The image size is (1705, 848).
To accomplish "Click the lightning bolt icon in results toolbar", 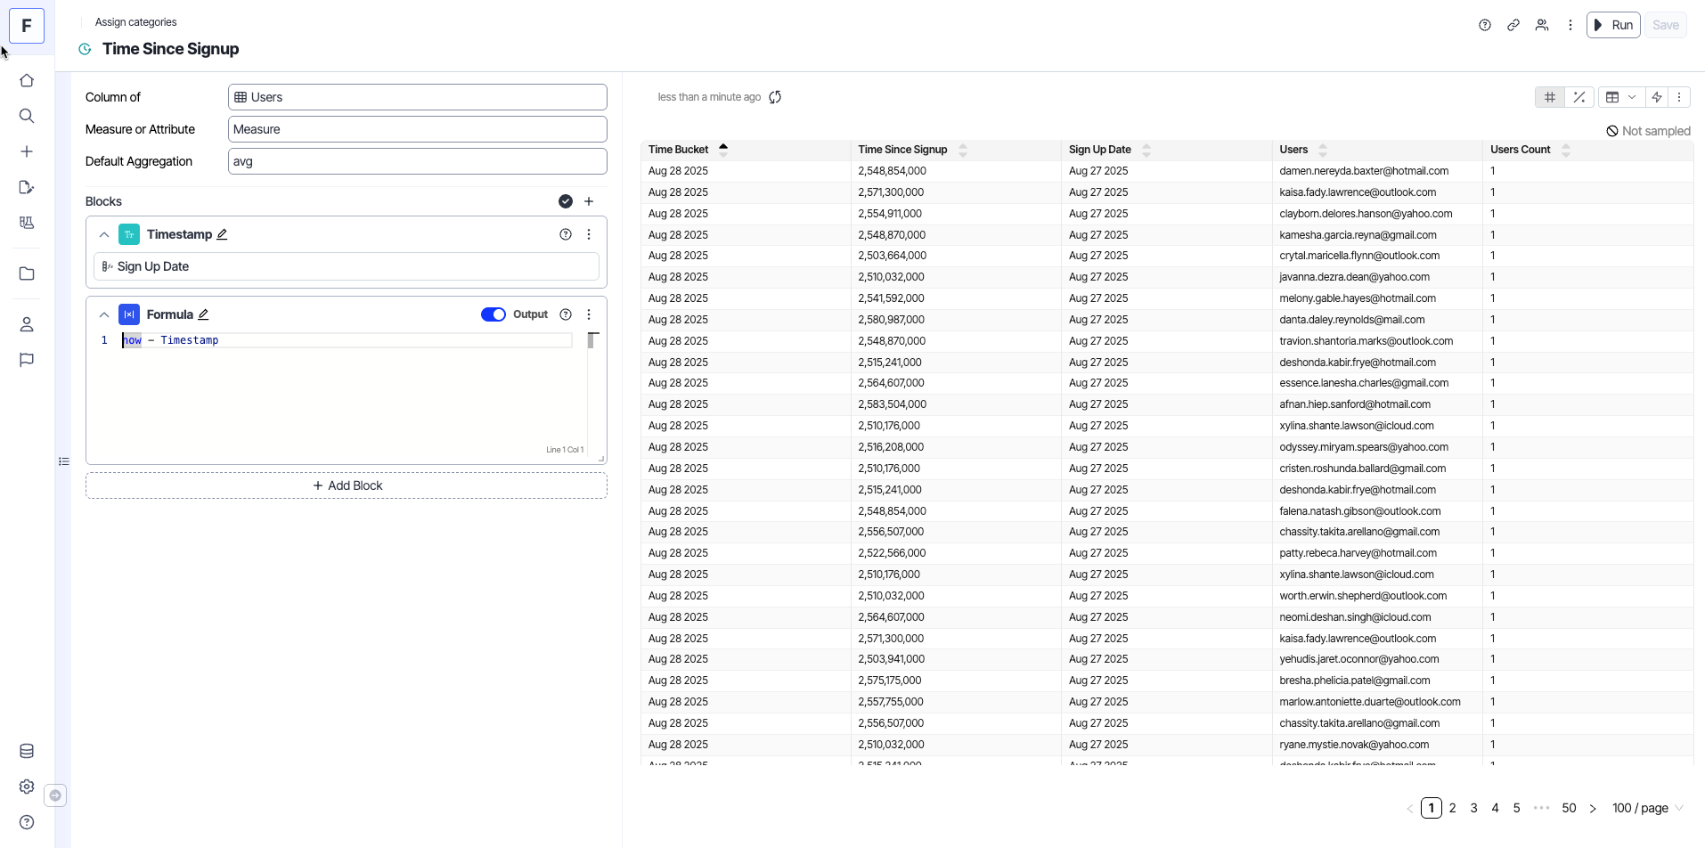I will [x=1656, y=97].
